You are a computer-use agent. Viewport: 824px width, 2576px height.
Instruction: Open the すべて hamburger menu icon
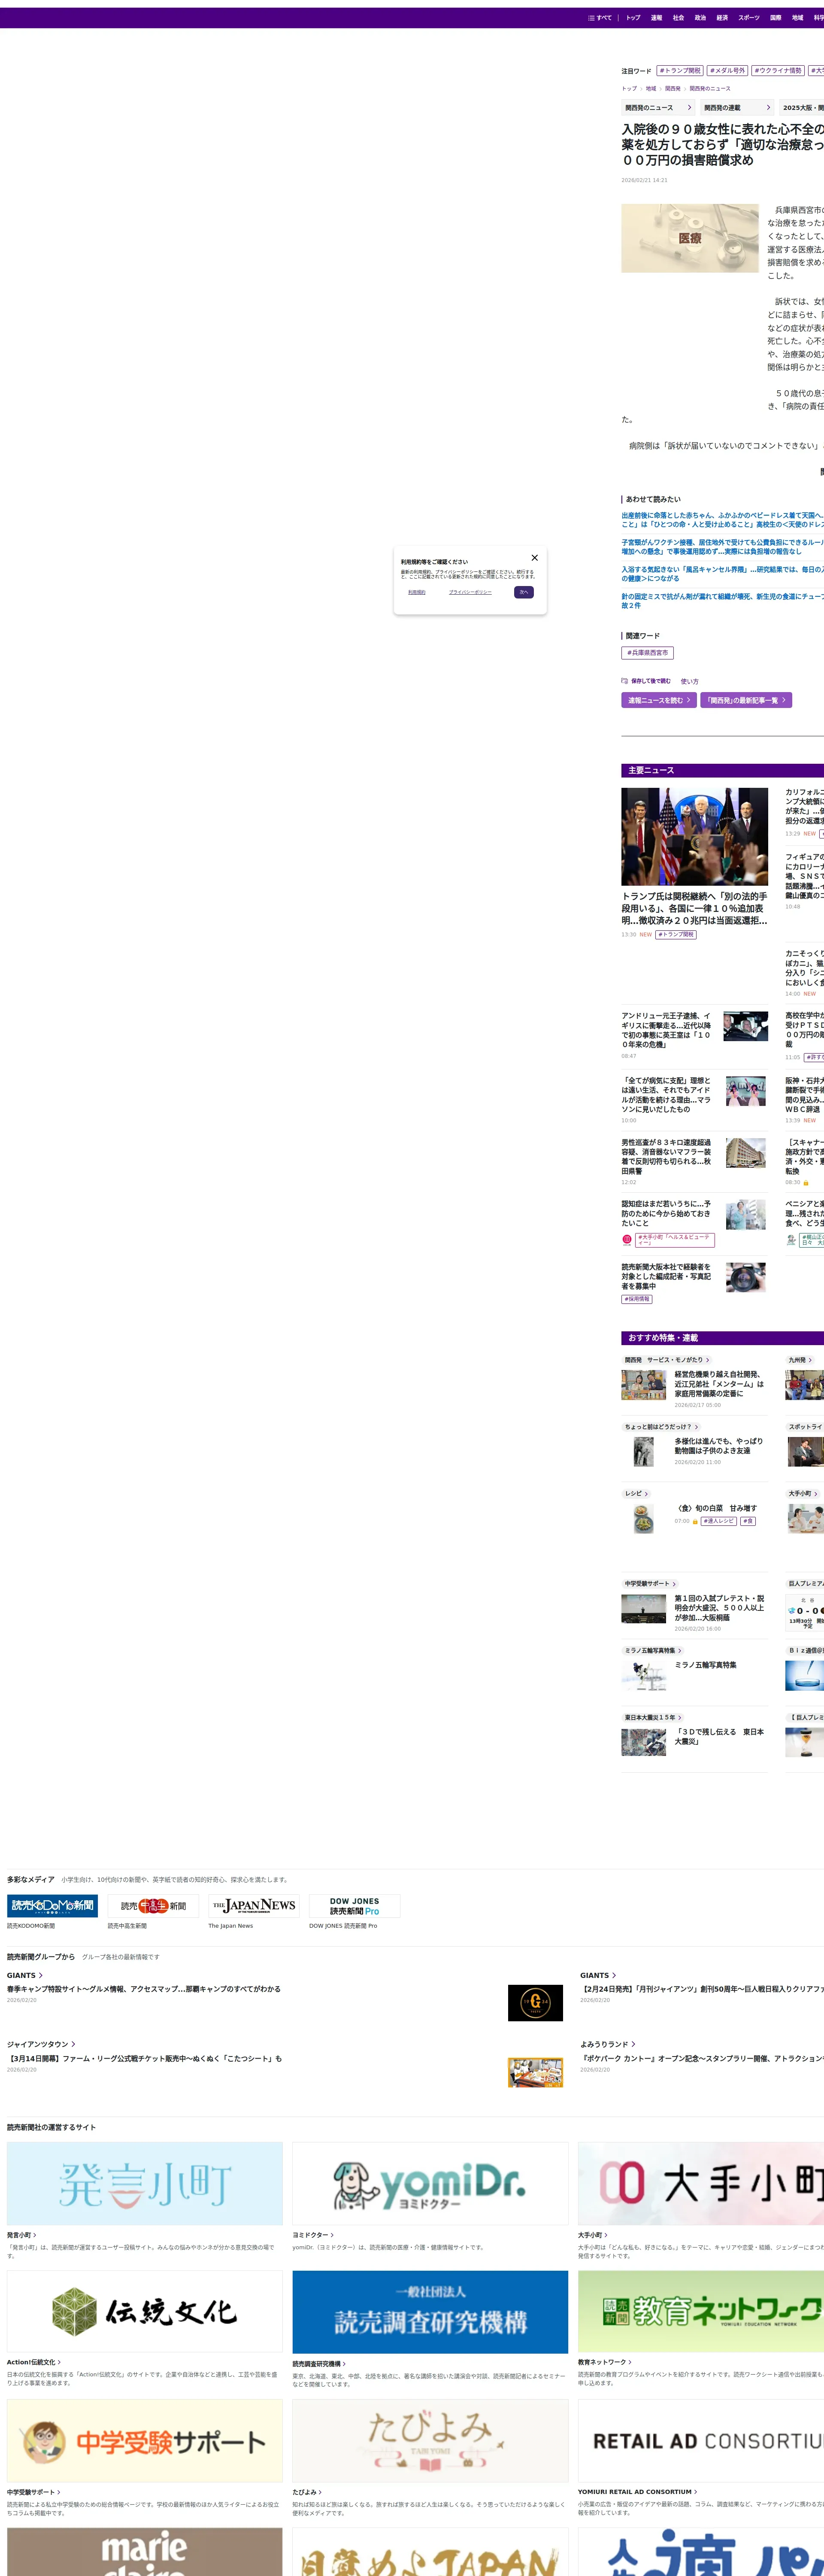click(x=592, y=18)
